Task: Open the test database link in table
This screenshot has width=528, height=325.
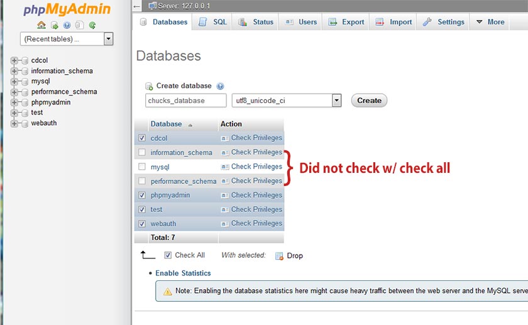Action: tap(157, 209)
